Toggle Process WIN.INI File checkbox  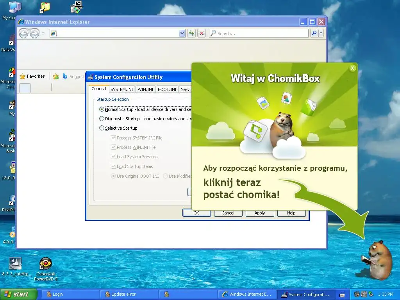[113, 147]
